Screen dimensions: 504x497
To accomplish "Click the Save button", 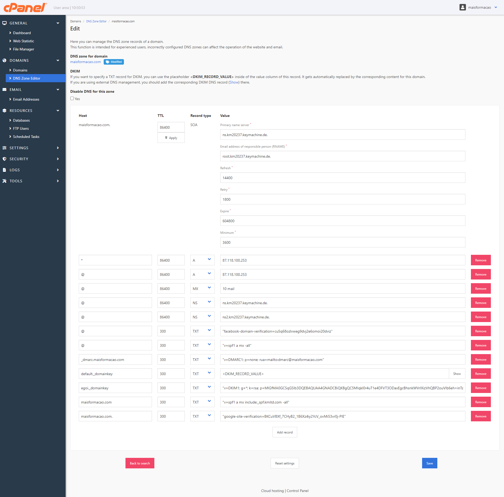I will coord(429,463).
